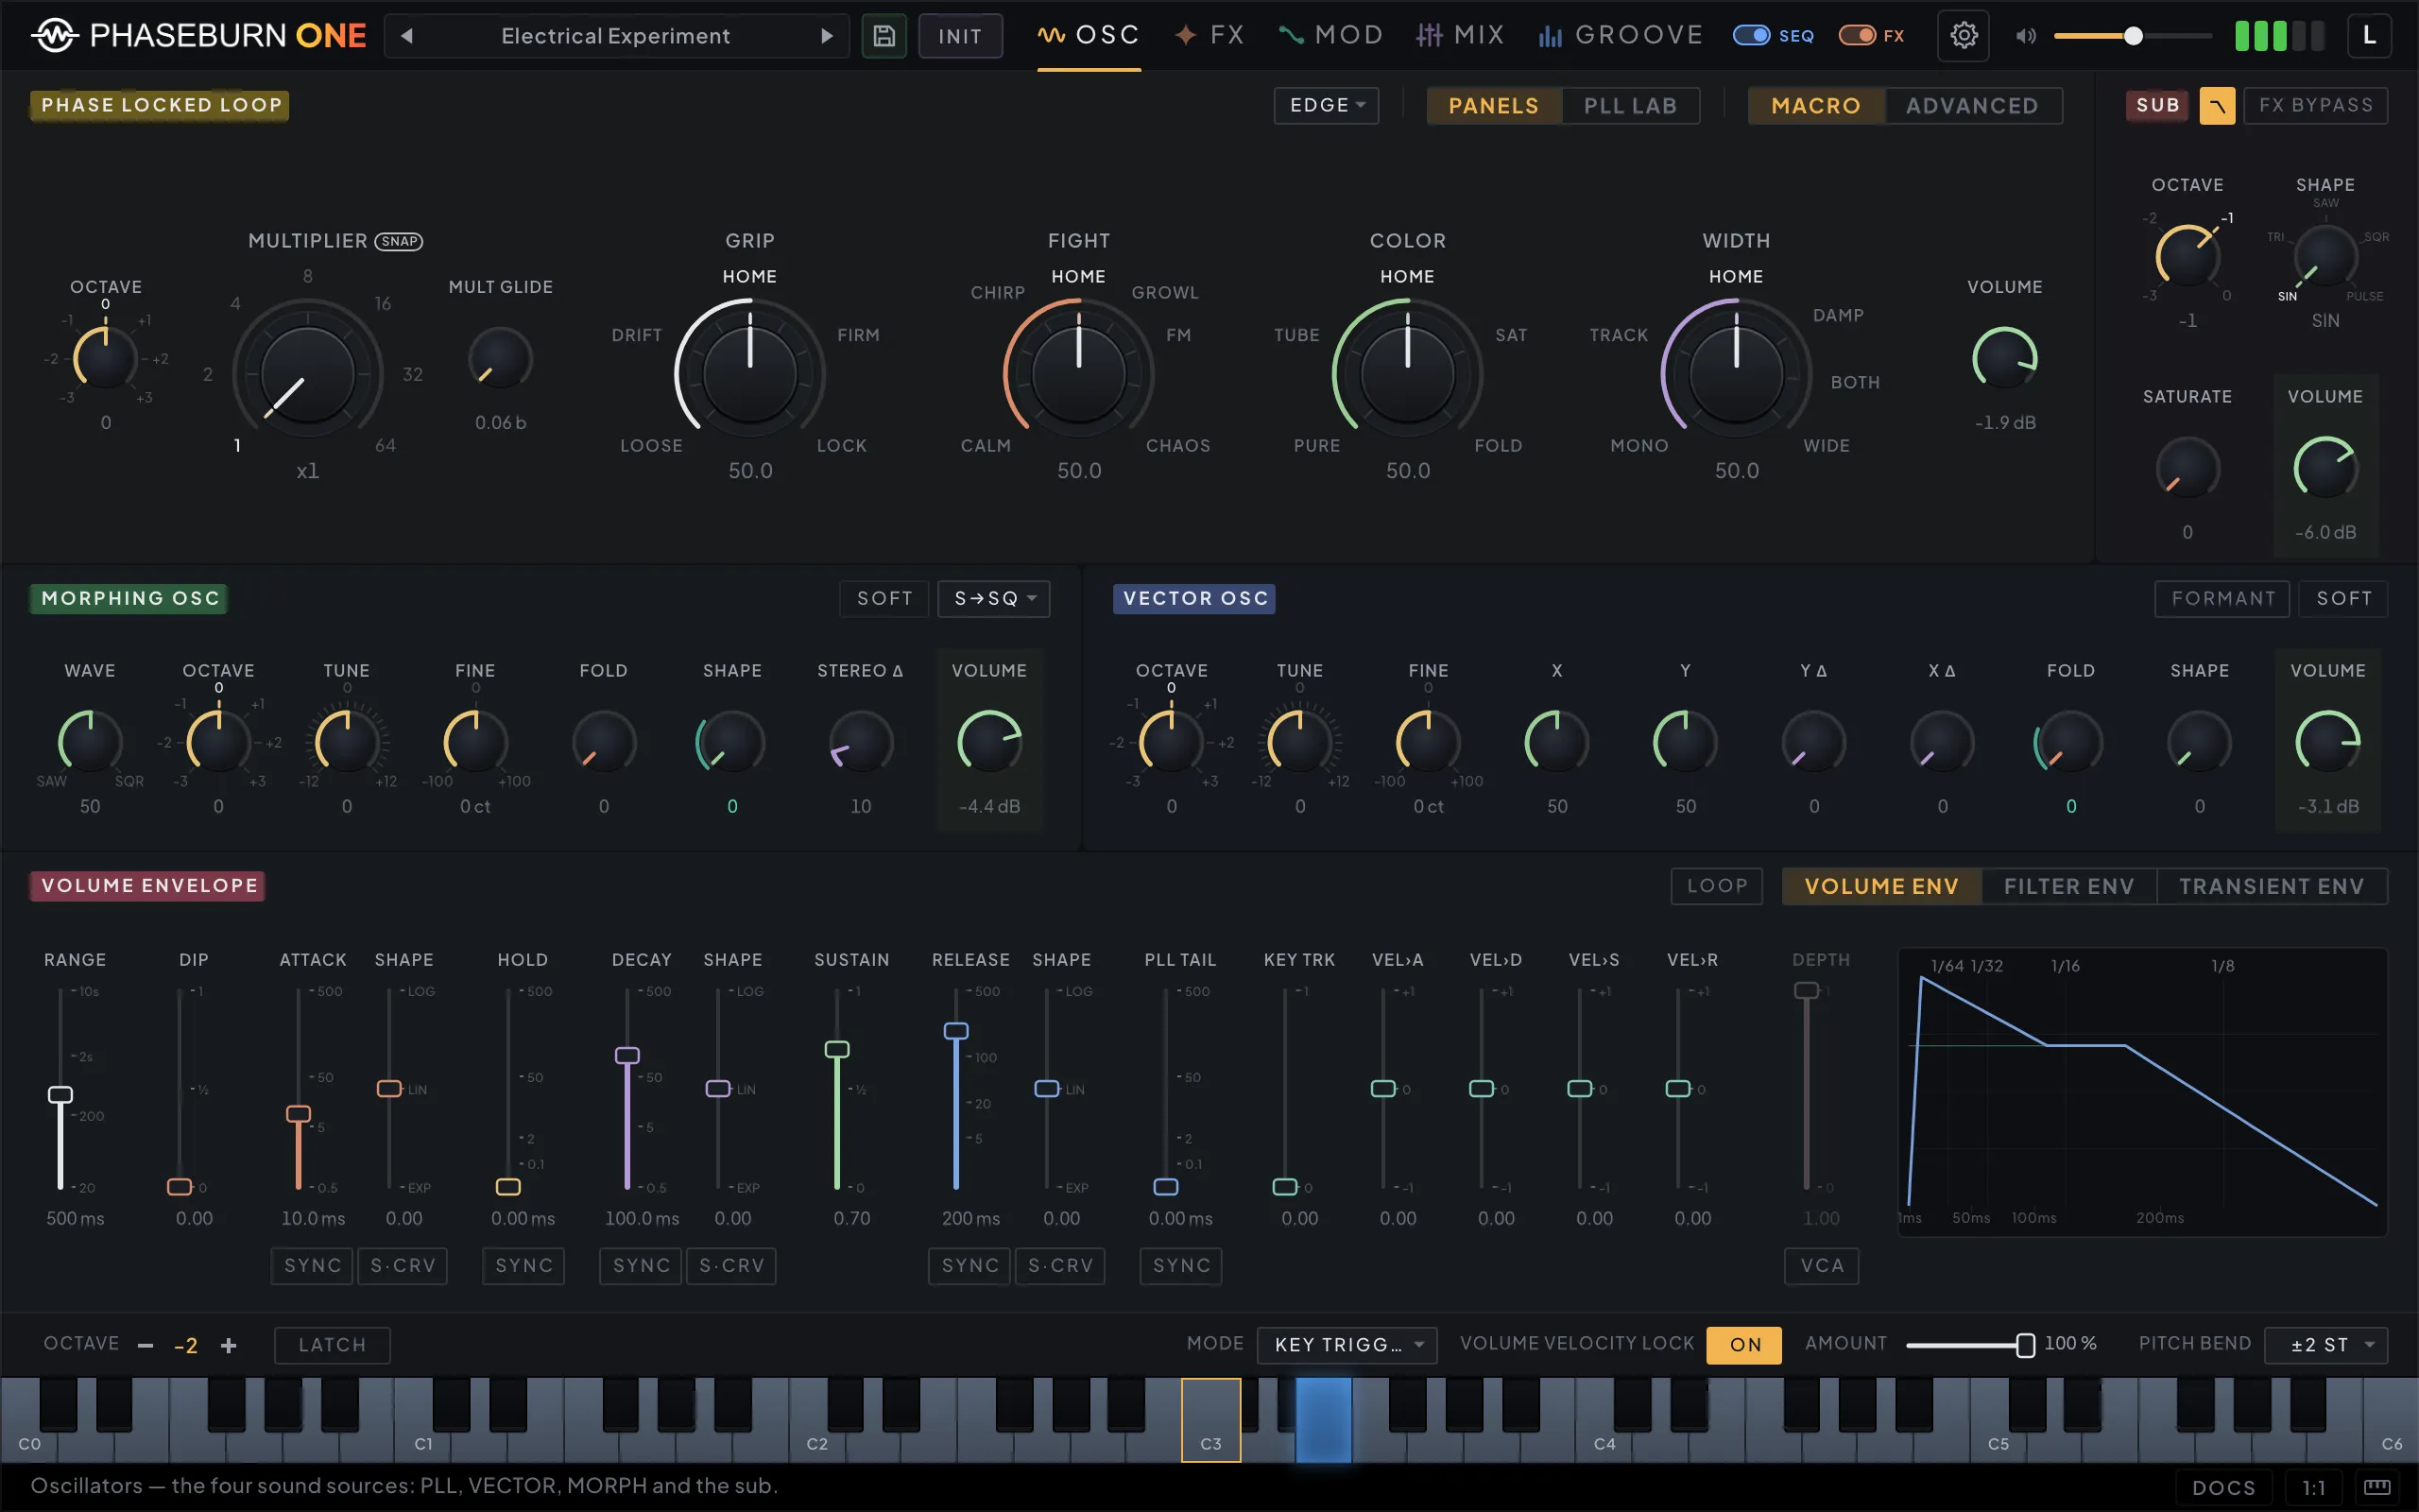Switch to the OSC tab
The width and height of the screenshot is (2419, 1512).
(1089, 36)
